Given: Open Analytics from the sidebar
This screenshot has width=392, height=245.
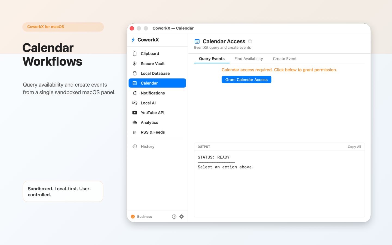Looking at the screenshot, I should pyautogui.click(x=157, y=122).
